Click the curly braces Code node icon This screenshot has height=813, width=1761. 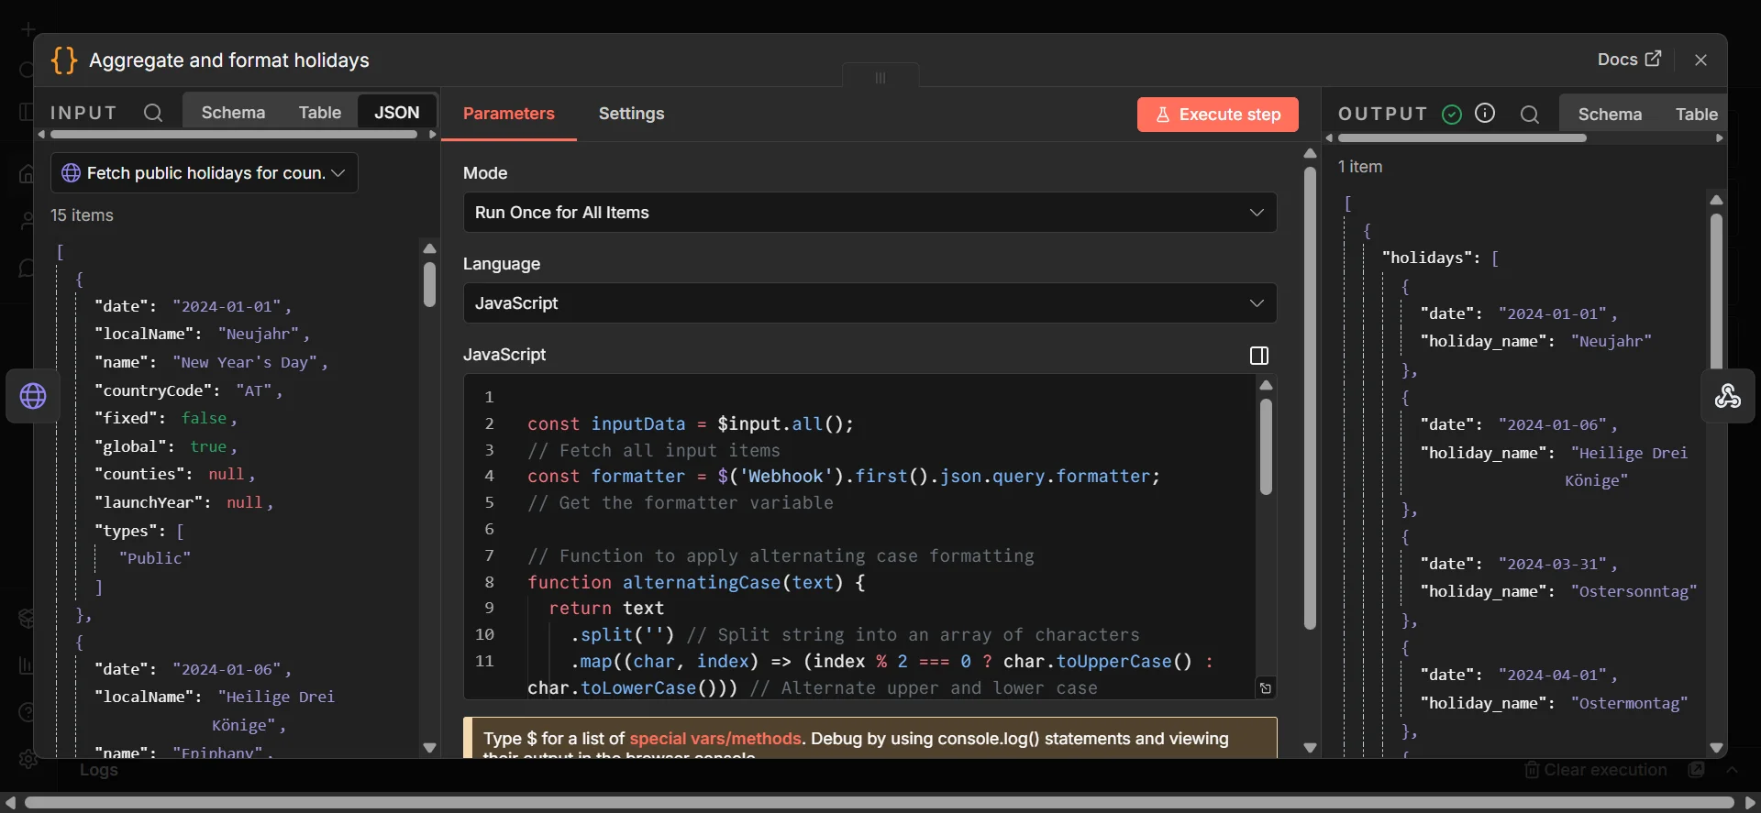[64, 60]
